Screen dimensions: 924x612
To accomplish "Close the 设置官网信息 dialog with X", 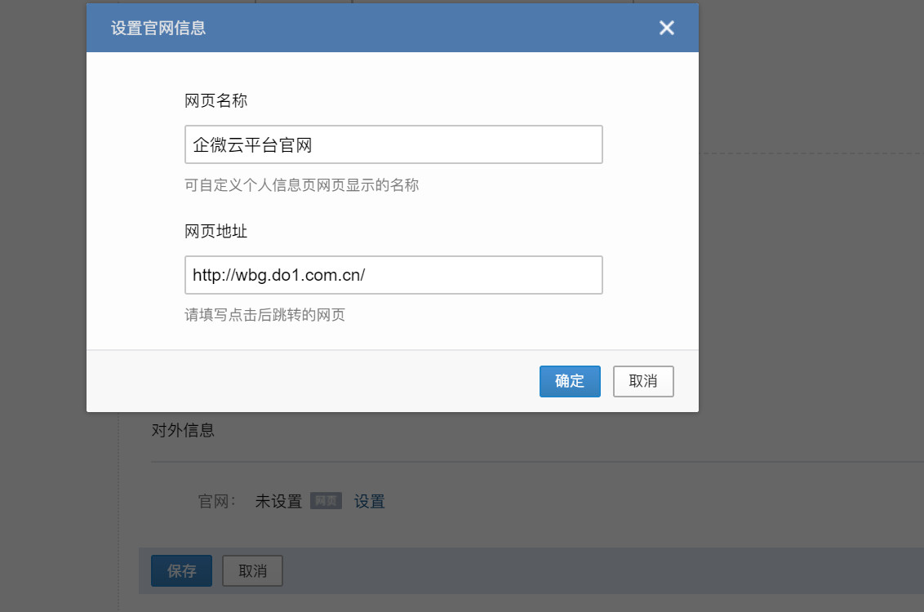I will [x=667, y=28].
